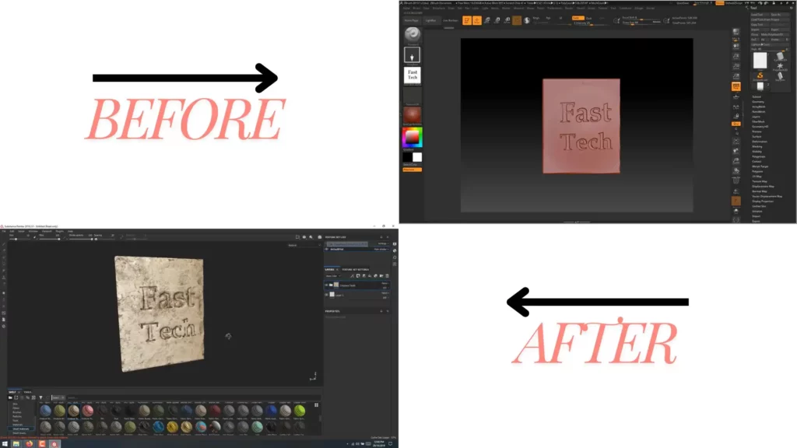
Task: Open the ZBrush brush thumbnail selector
Action: (x=412, y=35)
